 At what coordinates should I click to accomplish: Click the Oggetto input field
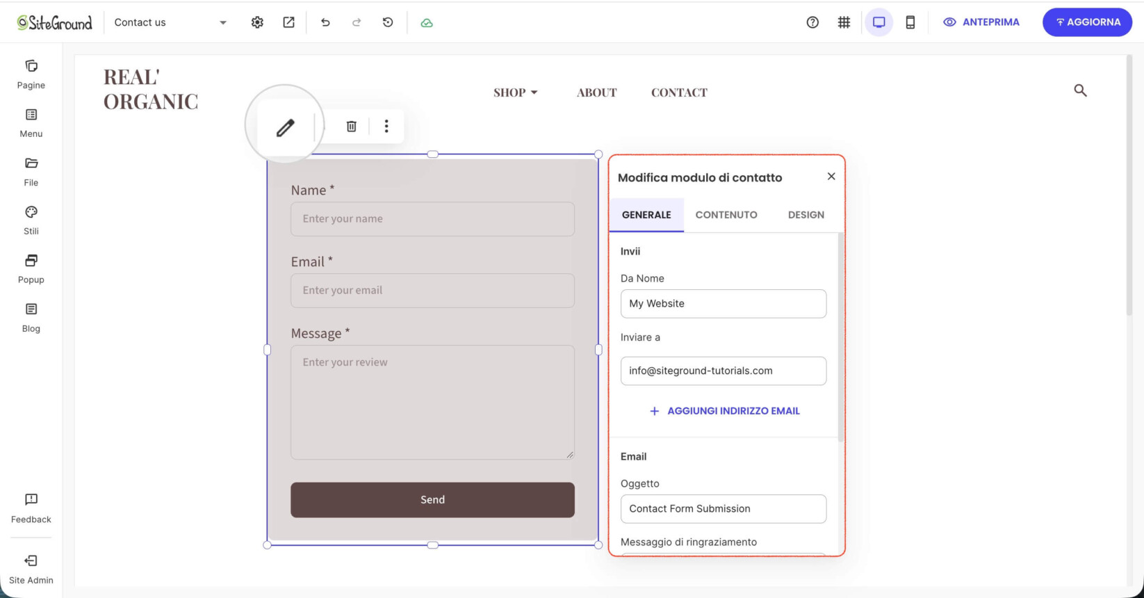tap(724, 509)
